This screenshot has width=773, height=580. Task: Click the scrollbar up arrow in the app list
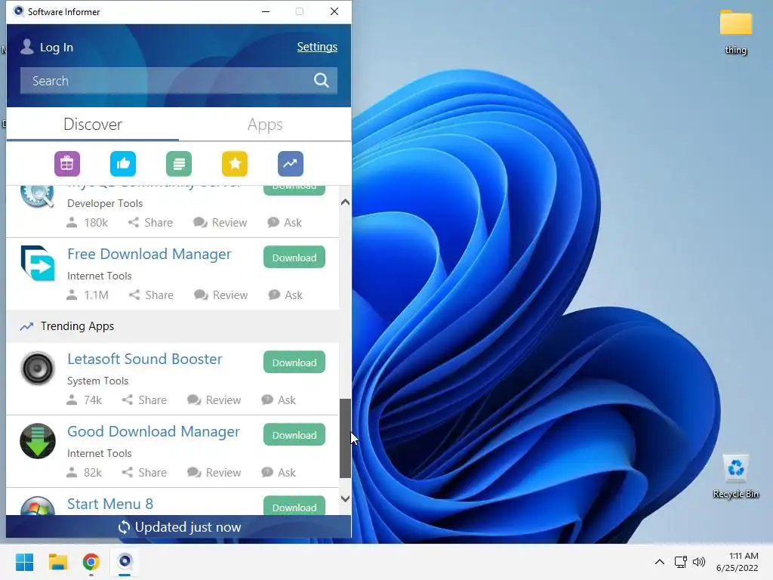click(x=345, y=202)
